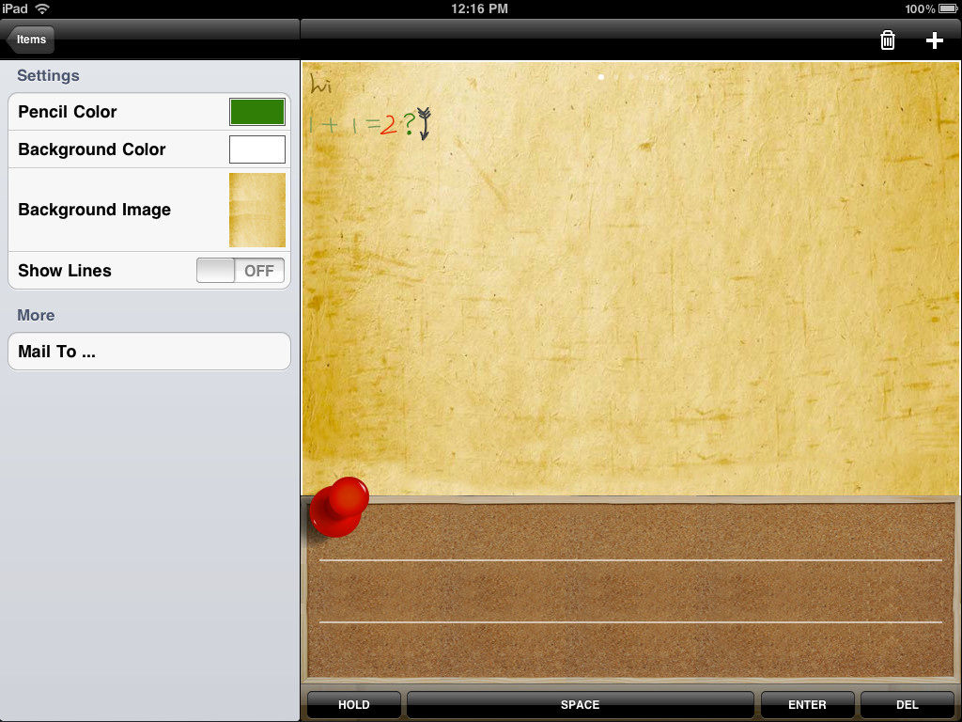Click the handwritten arrow cursor mark

point(424,123)
